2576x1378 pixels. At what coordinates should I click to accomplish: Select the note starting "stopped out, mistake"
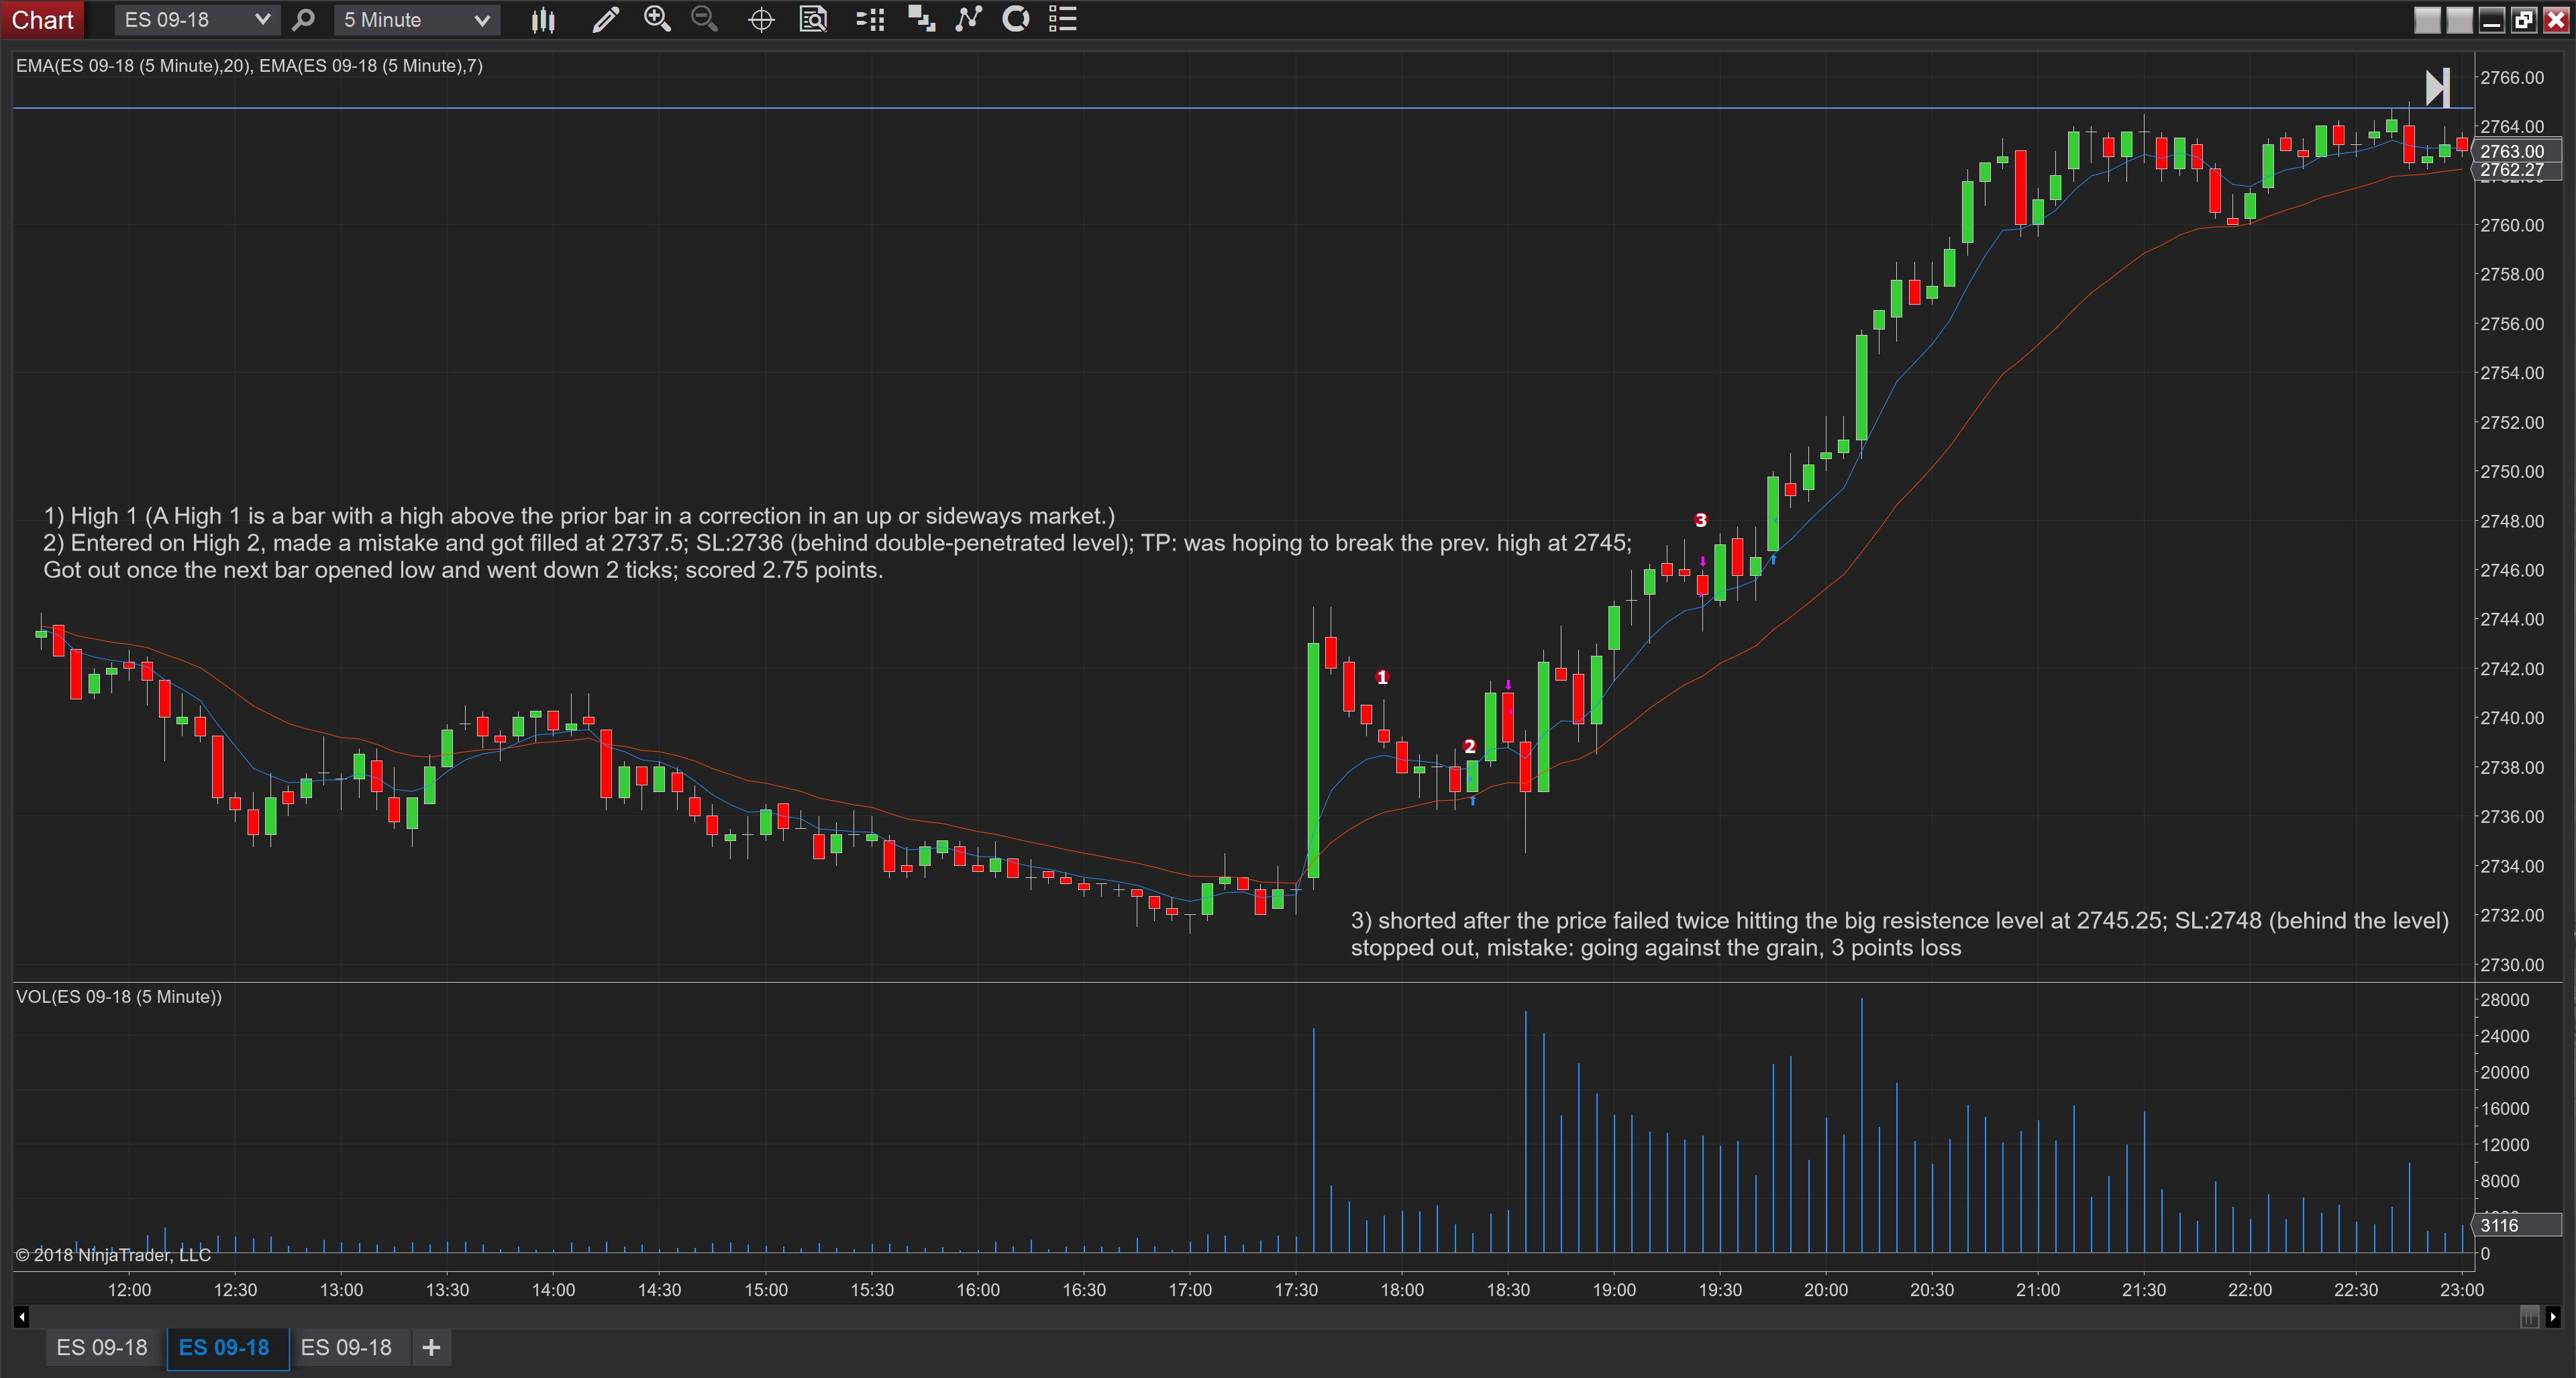[x=1656, y=948]
